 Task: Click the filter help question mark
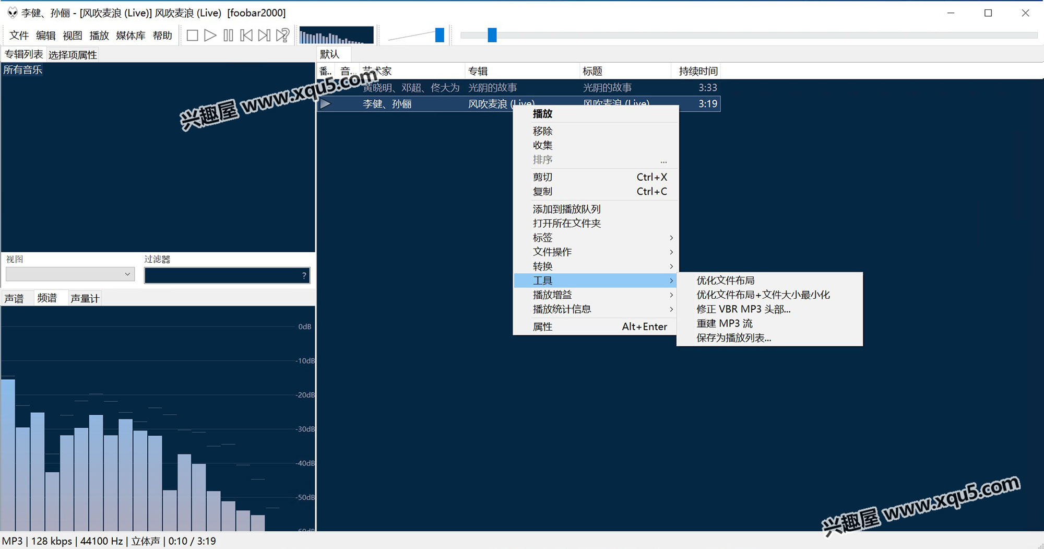point(304,275)
